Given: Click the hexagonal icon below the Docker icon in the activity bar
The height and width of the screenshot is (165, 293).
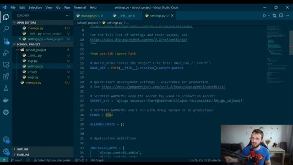Looking at the screenshot, I should (6, 112).
